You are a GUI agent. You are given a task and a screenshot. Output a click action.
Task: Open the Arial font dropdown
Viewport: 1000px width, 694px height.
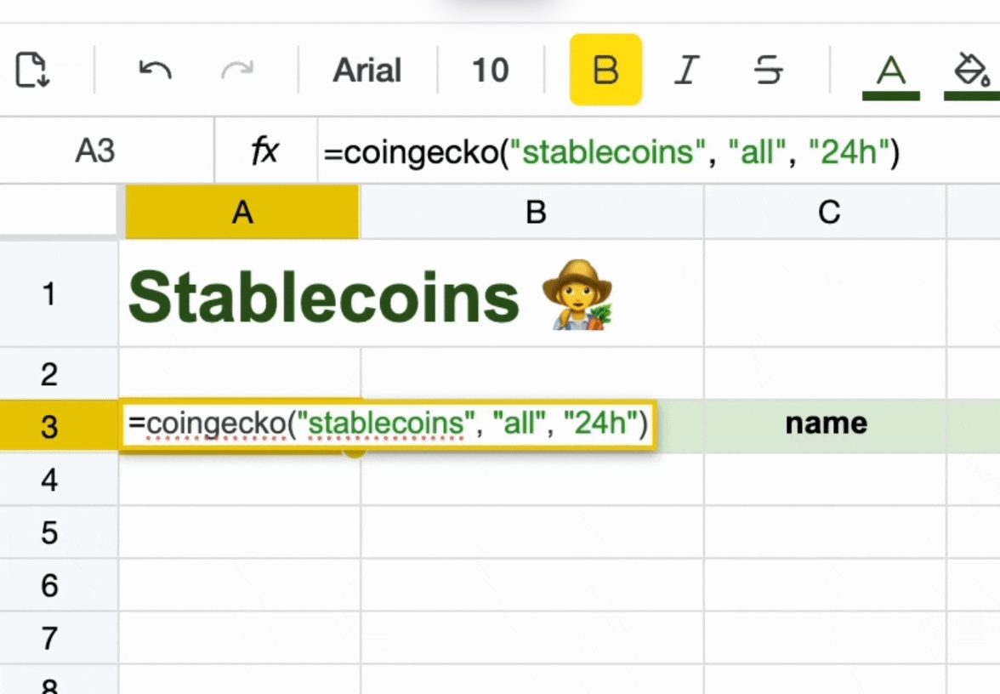pos(366,70)
